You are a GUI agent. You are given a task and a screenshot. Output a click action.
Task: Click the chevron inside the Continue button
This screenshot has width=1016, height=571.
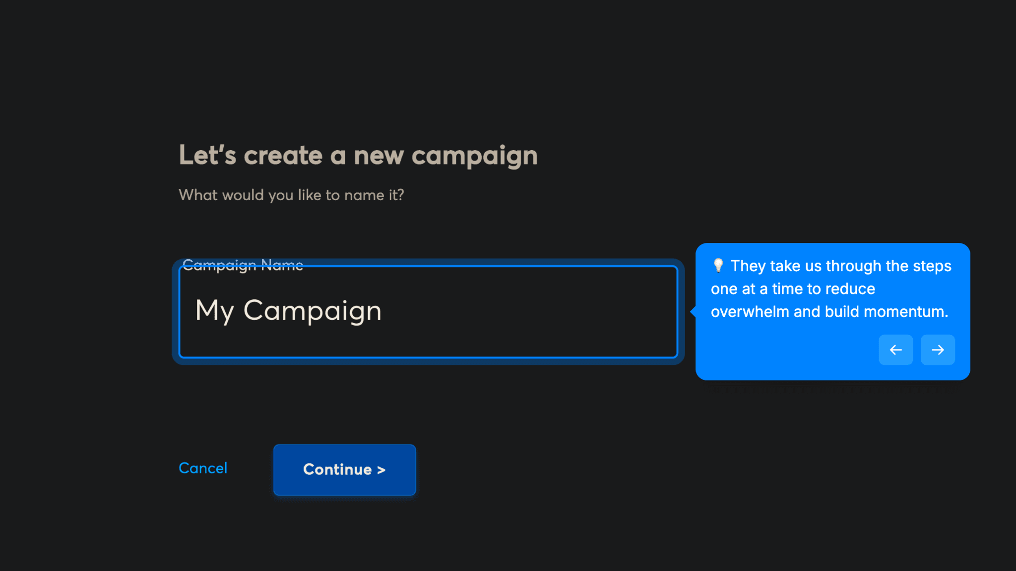click(380, 469)
